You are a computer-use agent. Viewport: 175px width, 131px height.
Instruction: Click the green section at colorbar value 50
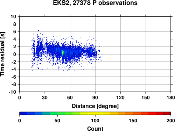(x=57, y=114)
